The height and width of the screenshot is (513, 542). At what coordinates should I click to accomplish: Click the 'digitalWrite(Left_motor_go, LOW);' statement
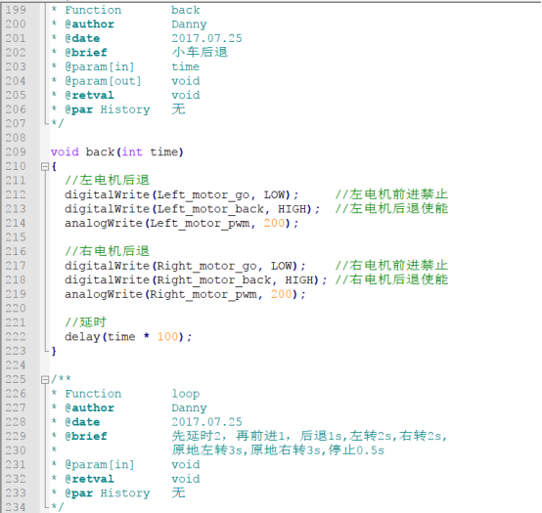(181, 194)
